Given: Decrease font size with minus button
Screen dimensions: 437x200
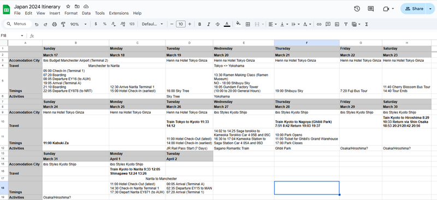Looking at the screenshot, I should [172, 24].
